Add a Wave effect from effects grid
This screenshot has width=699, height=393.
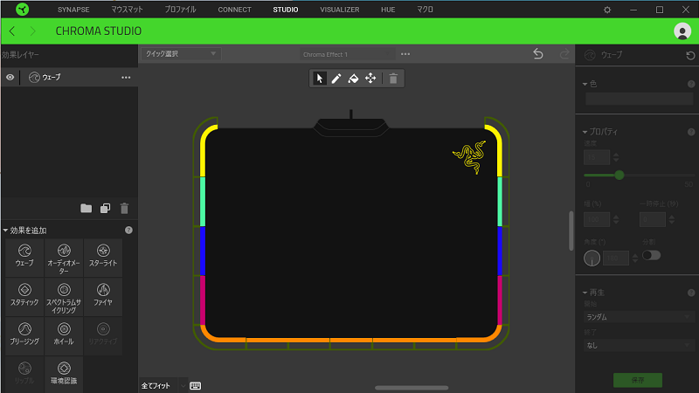(24, 258)
